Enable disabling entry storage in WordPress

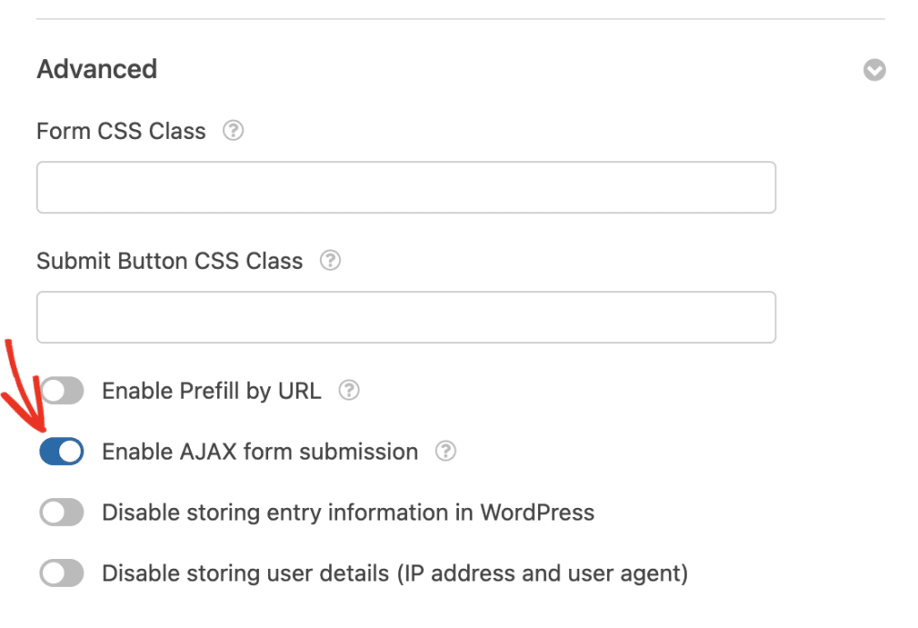[x=61, y=512]
